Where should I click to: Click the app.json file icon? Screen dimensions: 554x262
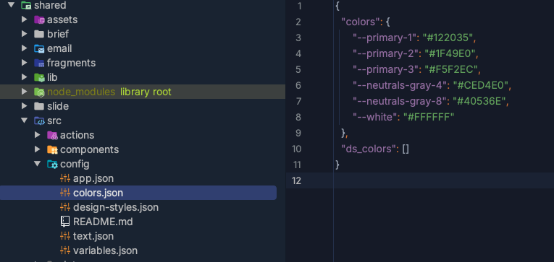(x=65, y=178)
